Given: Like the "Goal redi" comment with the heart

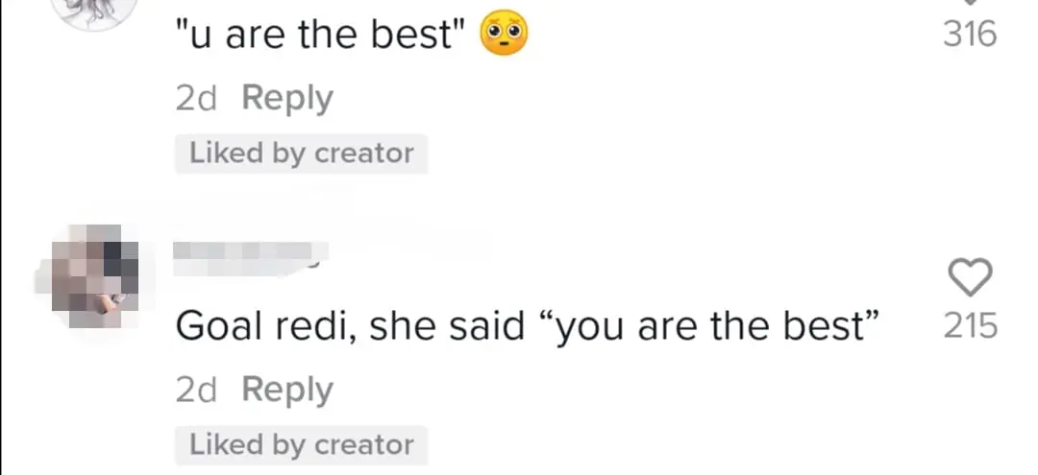Looking at the screenshot, I should [x=969, y=278].
